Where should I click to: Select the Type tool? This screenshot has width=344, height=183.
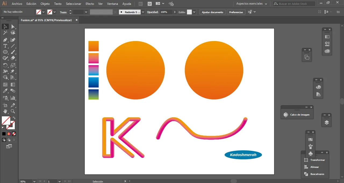point(5,46)
